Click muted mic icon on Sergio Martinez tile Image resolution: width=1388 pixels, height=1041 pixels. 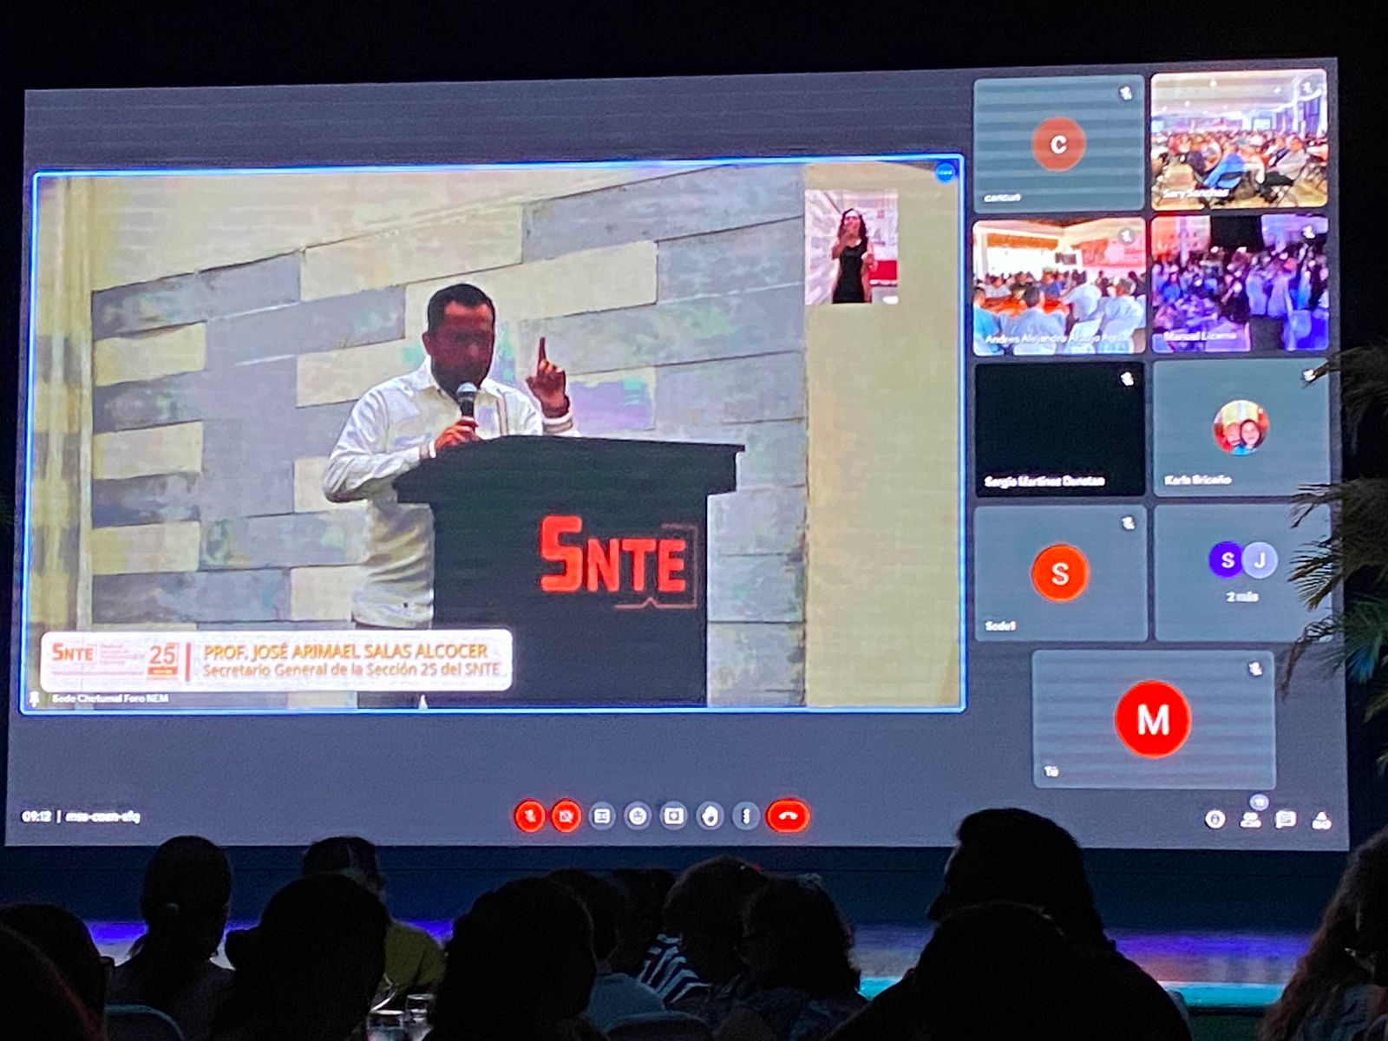point(1127,378)
